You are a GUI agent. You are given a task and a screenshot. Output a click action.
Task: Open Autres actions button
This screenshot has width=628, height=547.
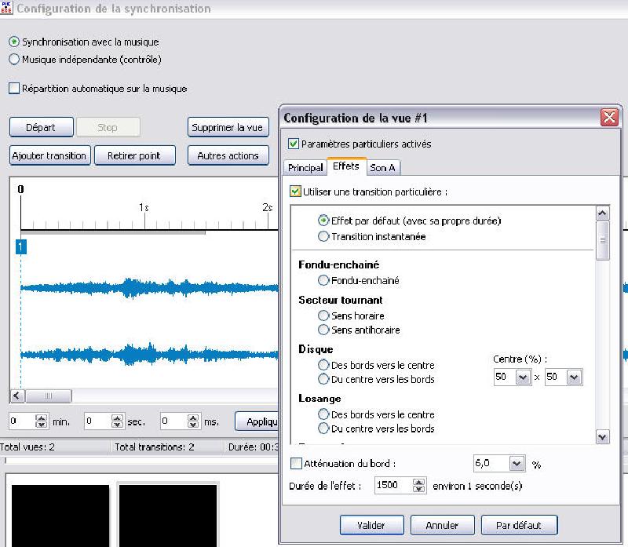(x=228, y=155)
